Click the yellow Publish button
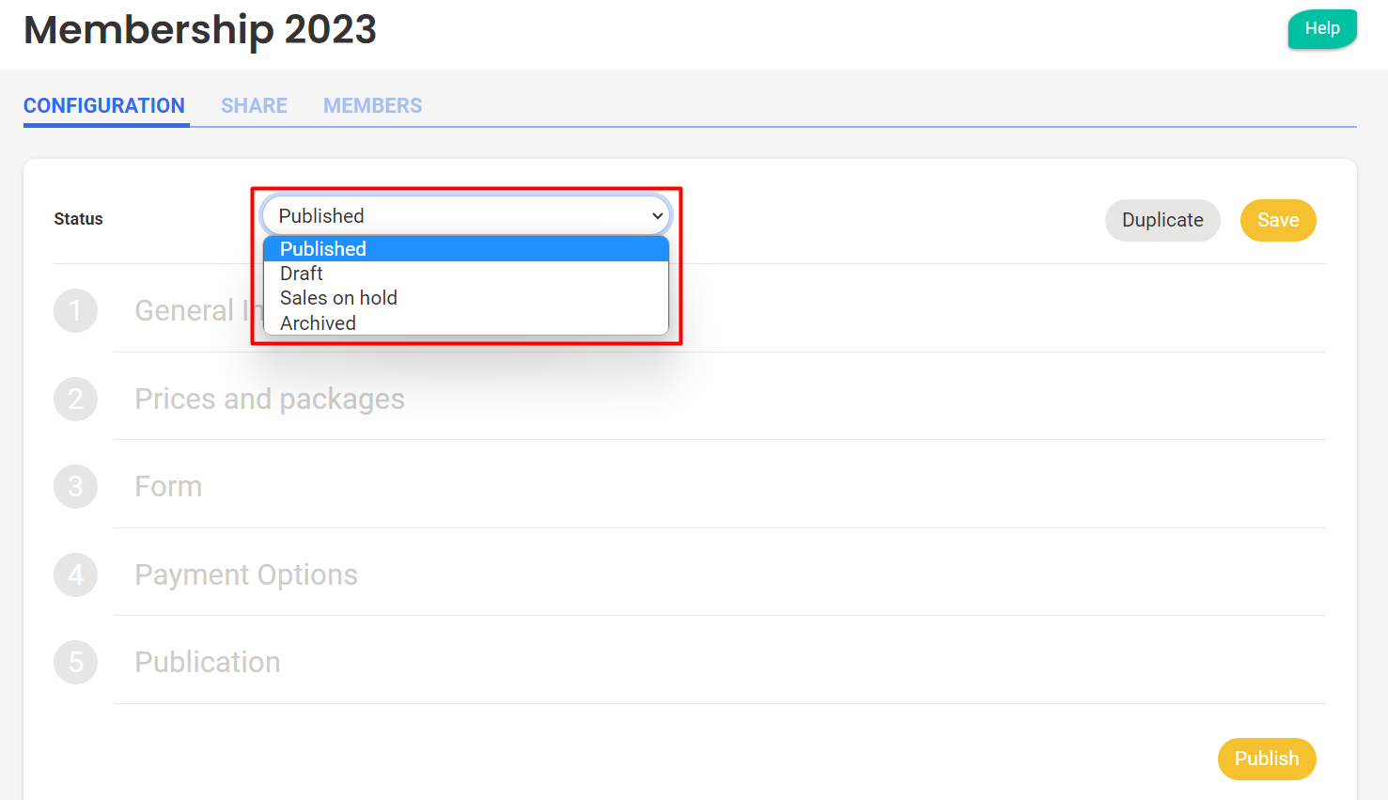1388x800 pixels. (1266, 759)
